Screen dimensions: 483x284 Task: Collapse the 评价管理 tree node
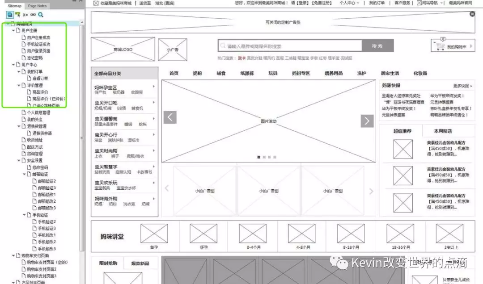click(x=19, y=85)
